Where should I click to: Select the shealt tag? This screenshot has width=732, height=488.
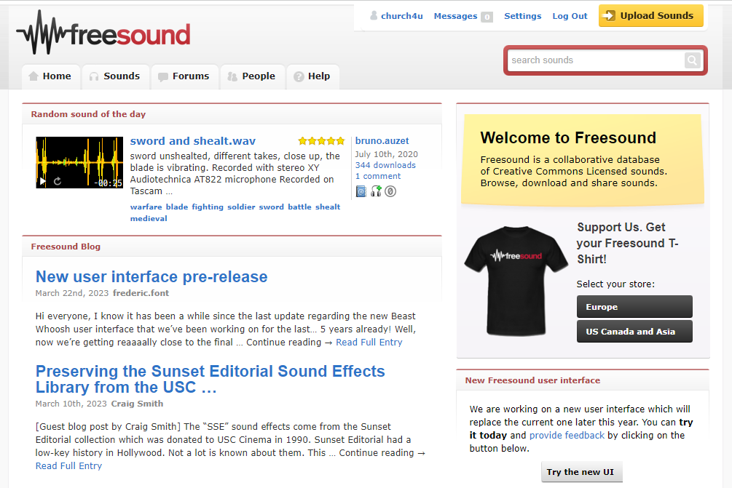[x=328, y=207]
